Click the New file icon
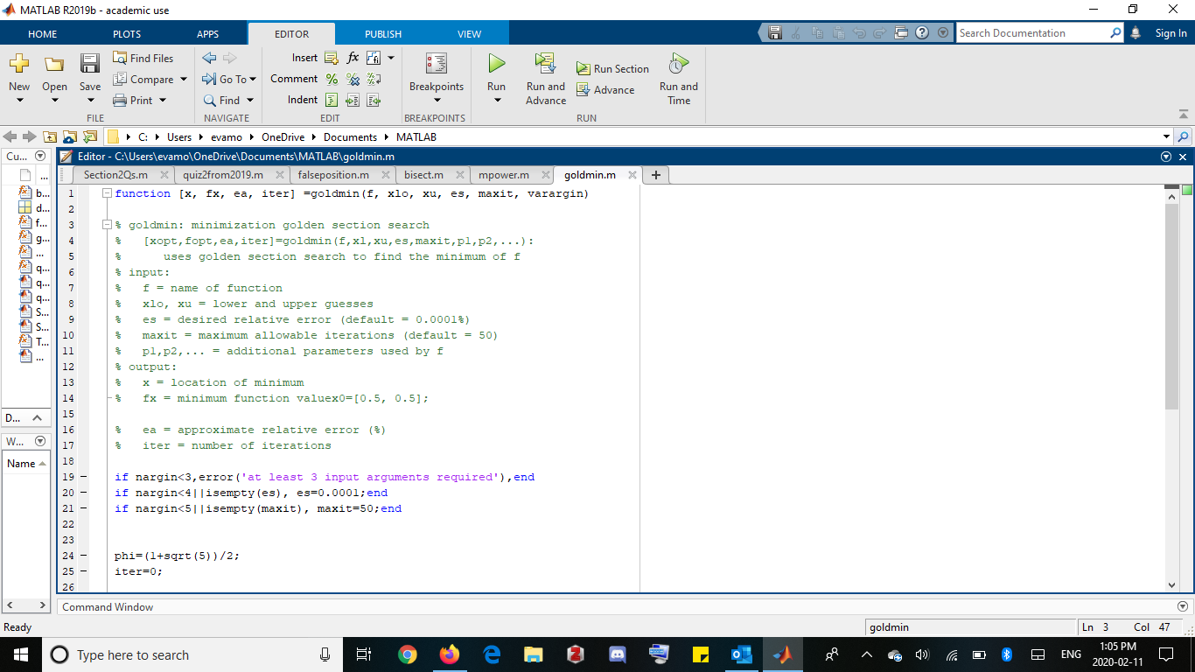 click(19, 64)
